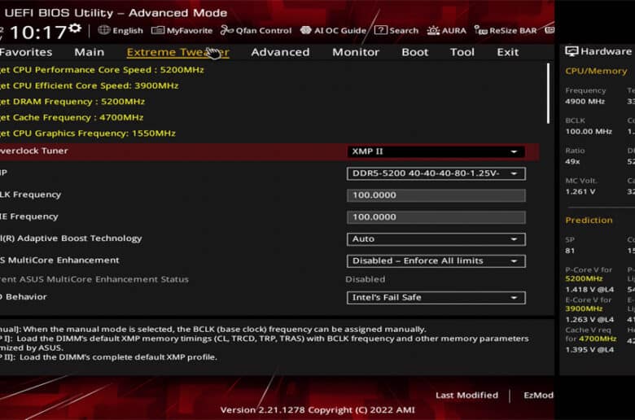Open MultiCore Enhancement dropdown

click(x=436, y=260)
